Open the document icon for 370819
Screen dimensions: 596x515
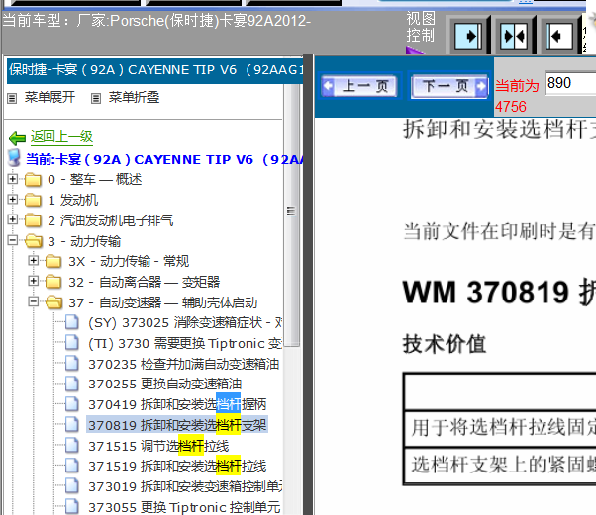tap(72, 425)
